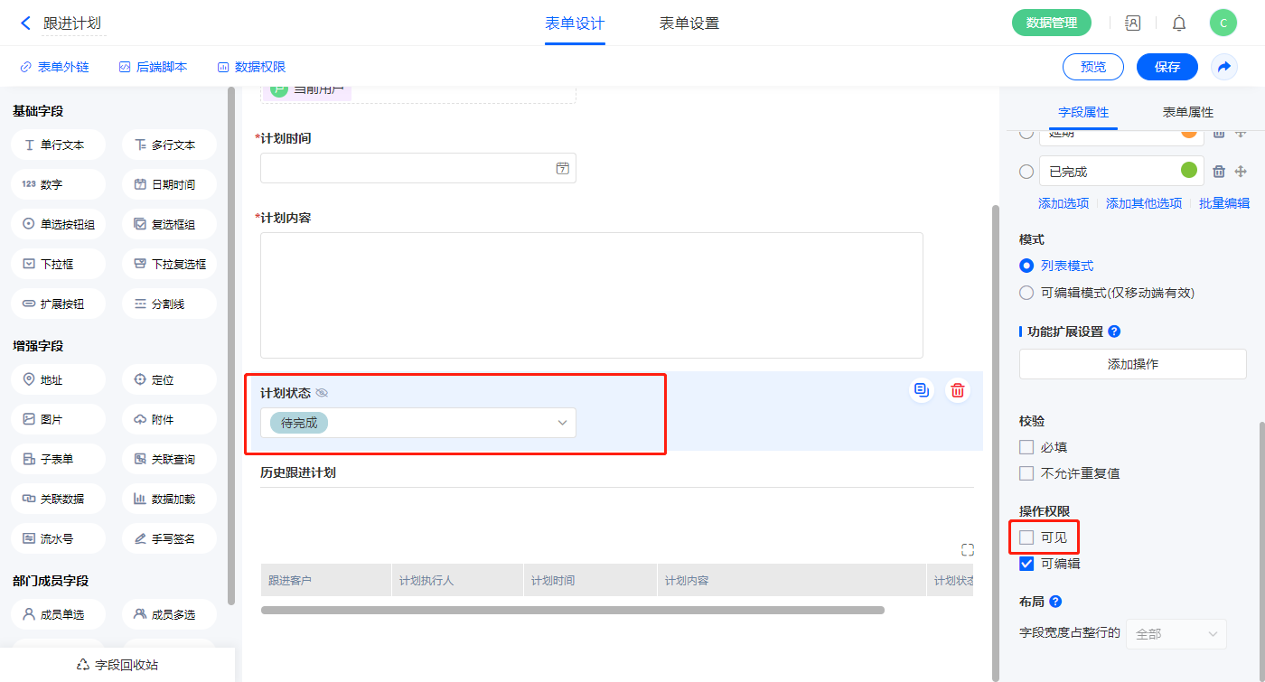This screenshot has height=682, width=1265.
Task: Delete the 已完成 option
Action: pyautogui.click(x=1219, y=172)
